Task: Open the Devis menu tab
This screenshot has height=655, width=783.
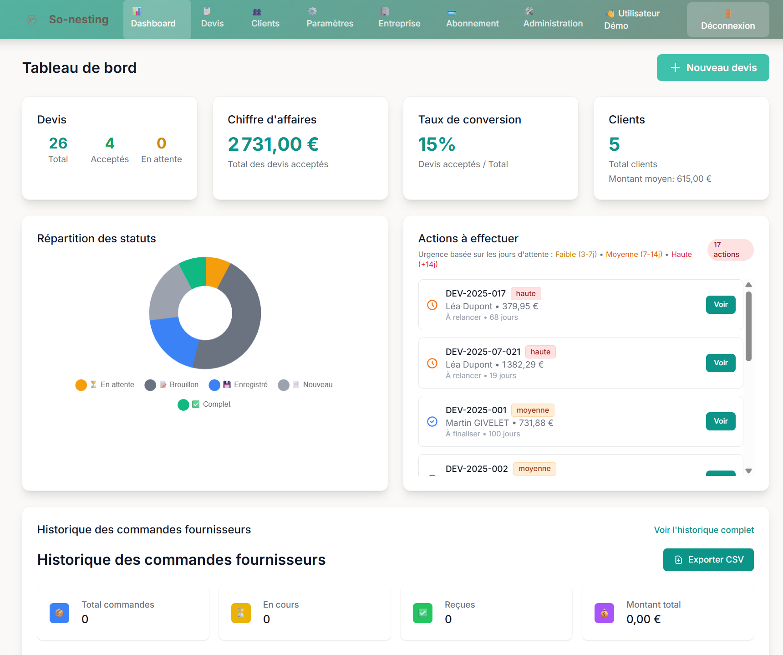Action: coord(212,20)
